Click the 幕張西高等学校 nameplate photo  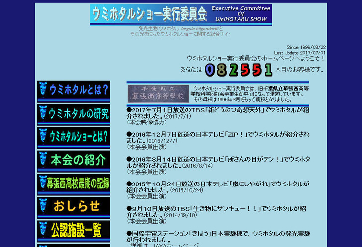(x=156, y=93)
